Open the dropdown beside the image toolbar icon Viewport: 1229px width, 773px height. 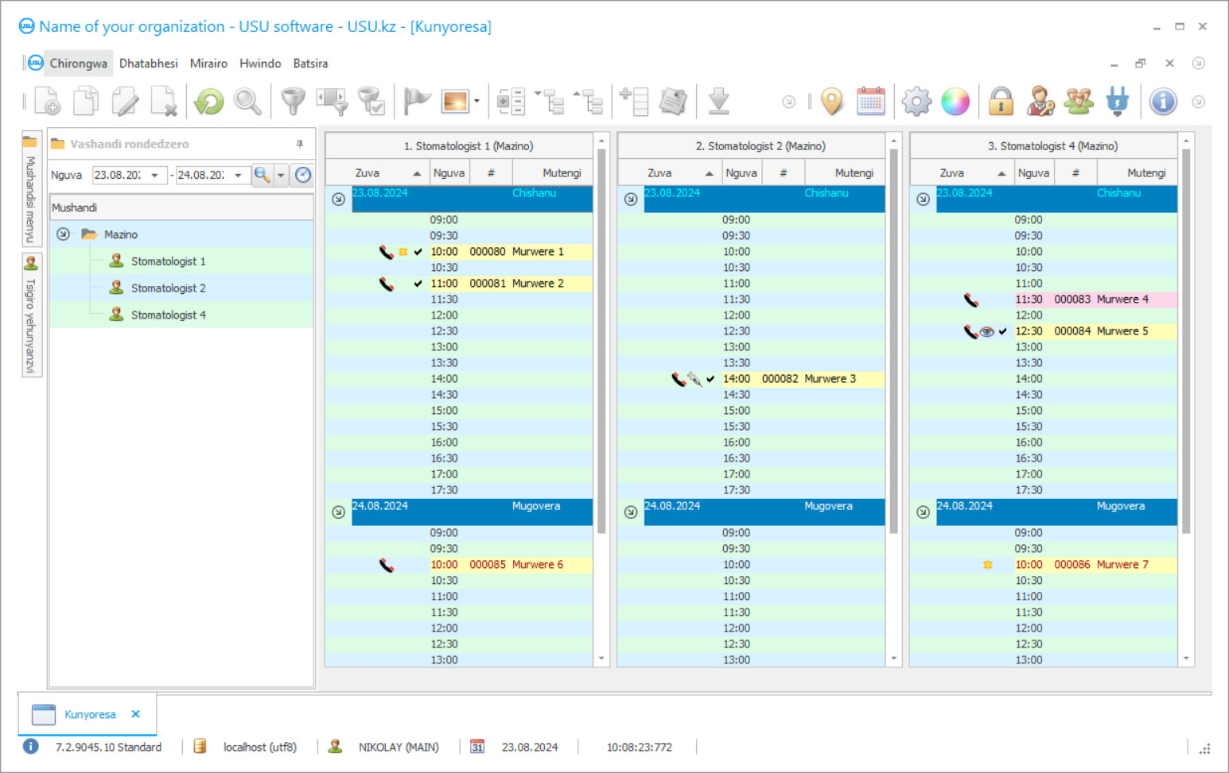(x=477, y=102)
